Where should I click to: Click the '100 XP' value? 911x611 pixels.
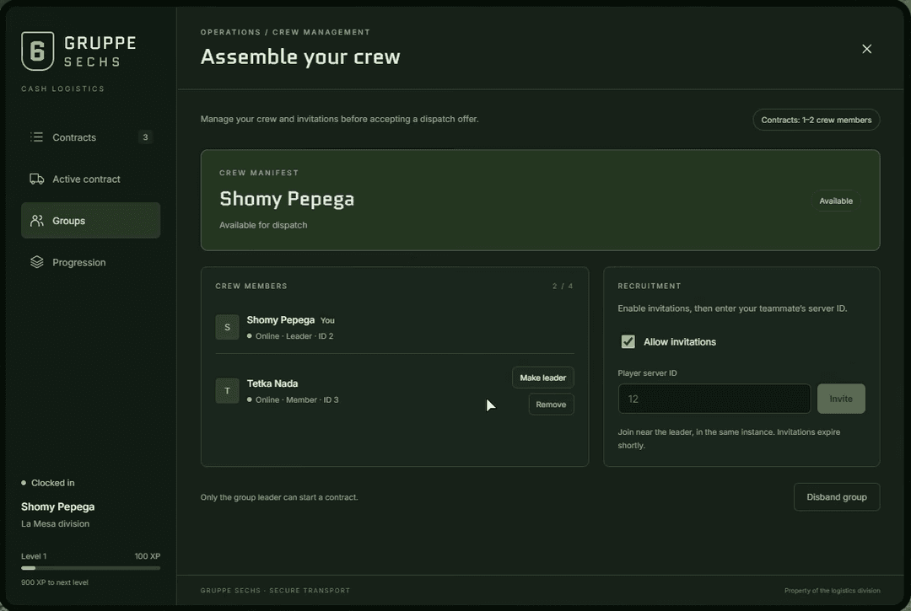click(x=148, y=556)
